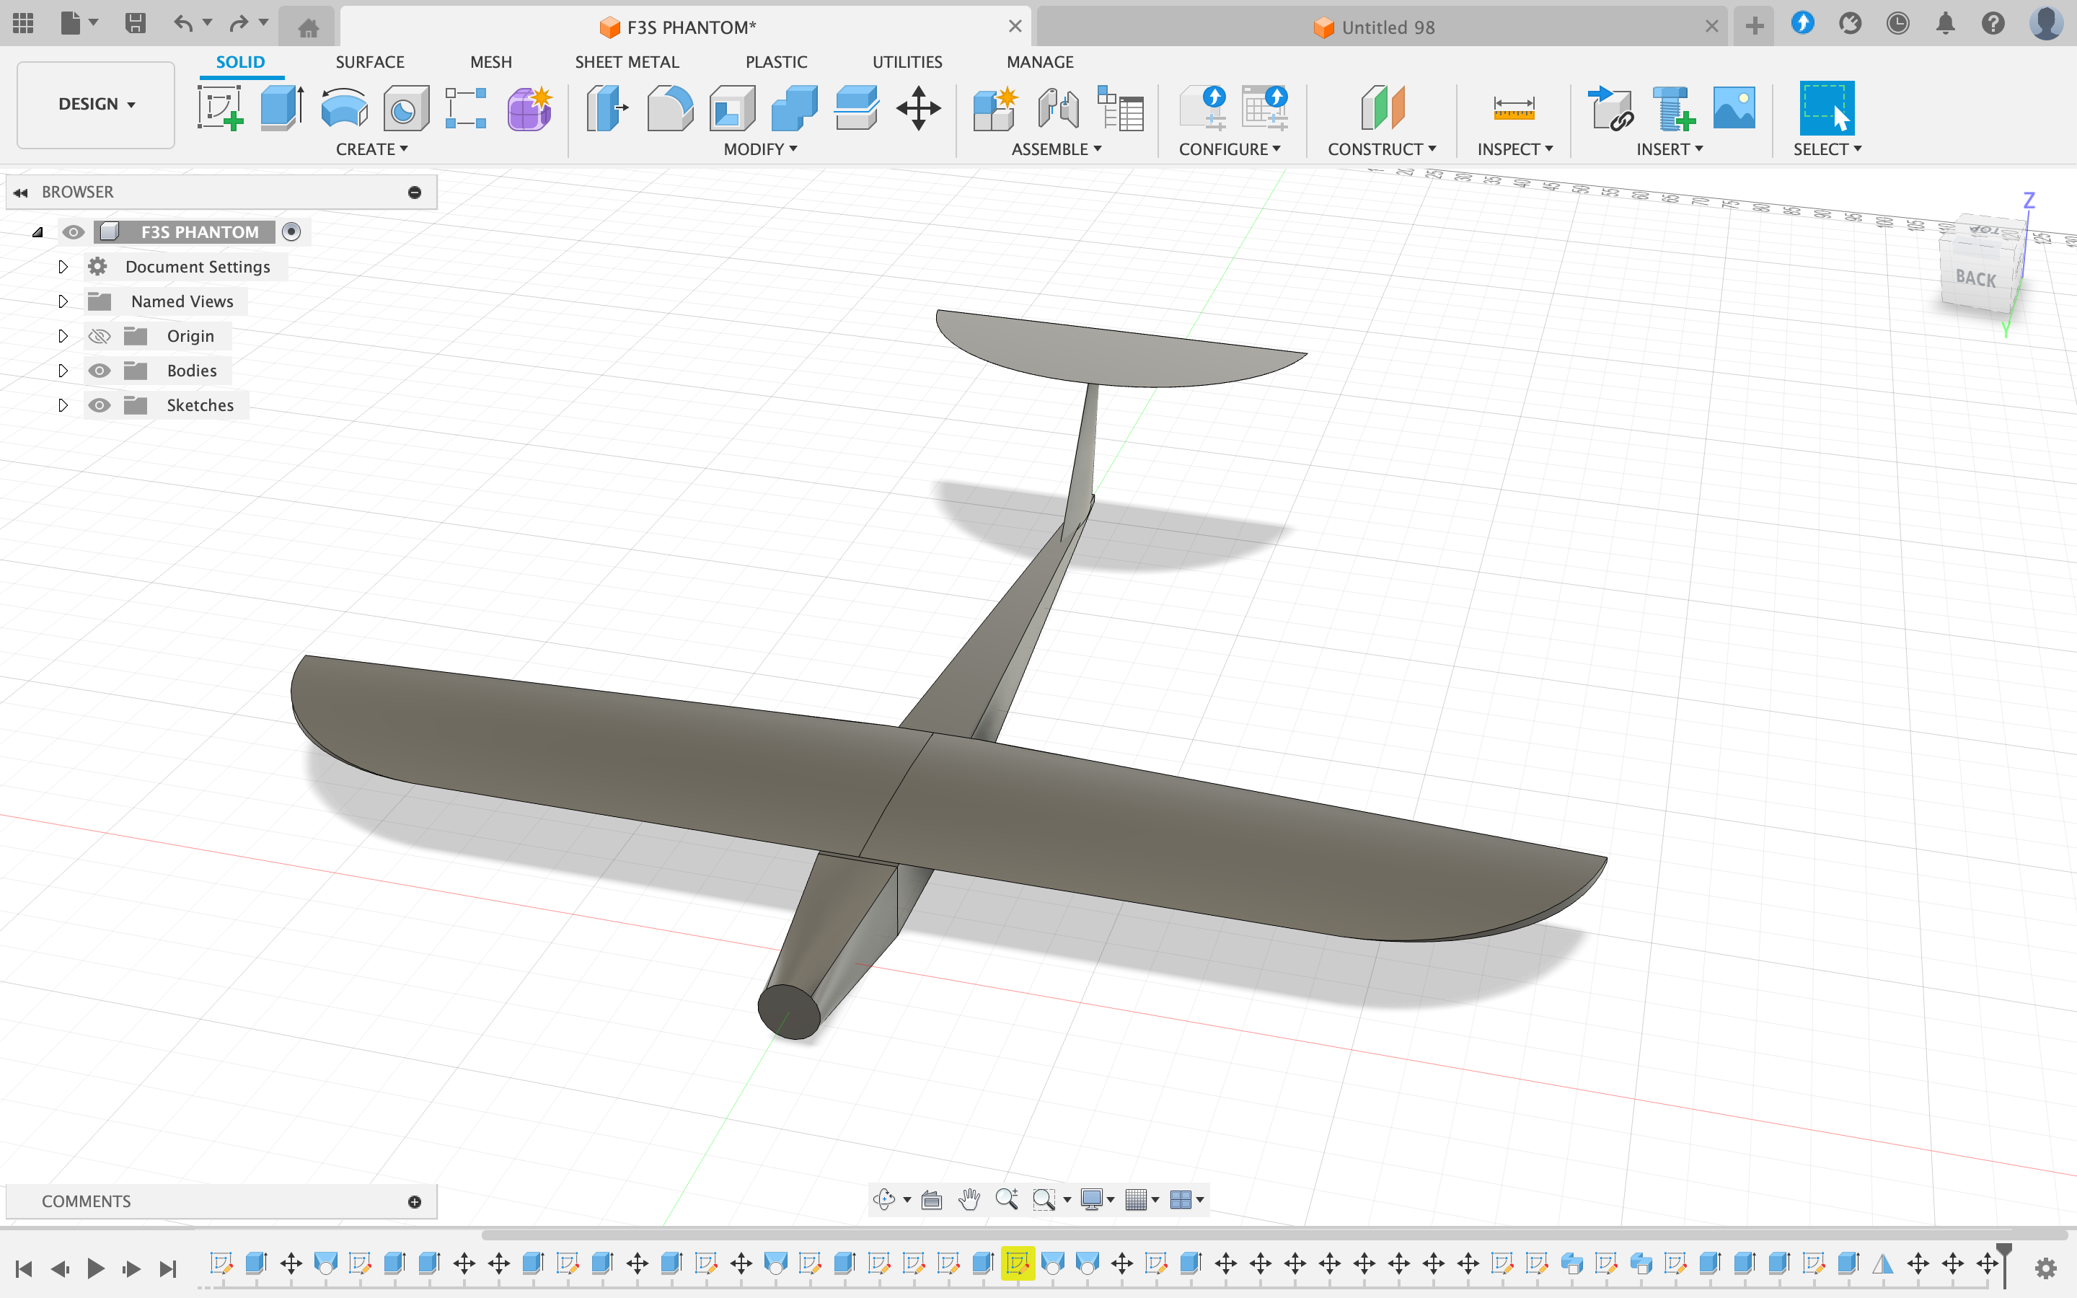
Task: Expand the Bodies node
Action: coord(63,370)
